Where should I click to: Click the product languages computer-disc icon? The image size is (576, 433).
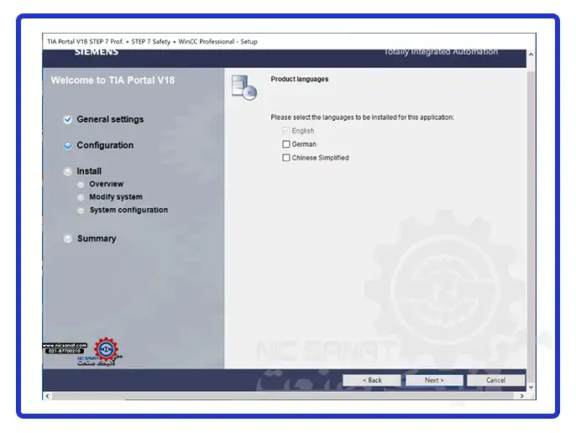[244, 87]
